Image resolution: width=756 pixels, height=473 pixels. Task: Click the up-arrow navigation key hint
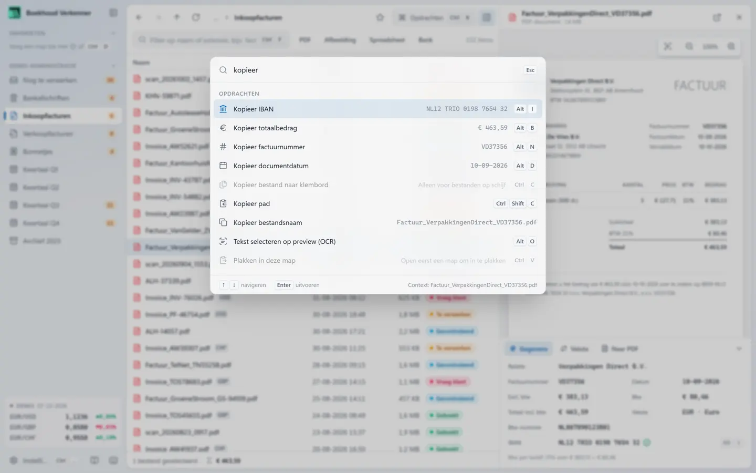[224, 285]
